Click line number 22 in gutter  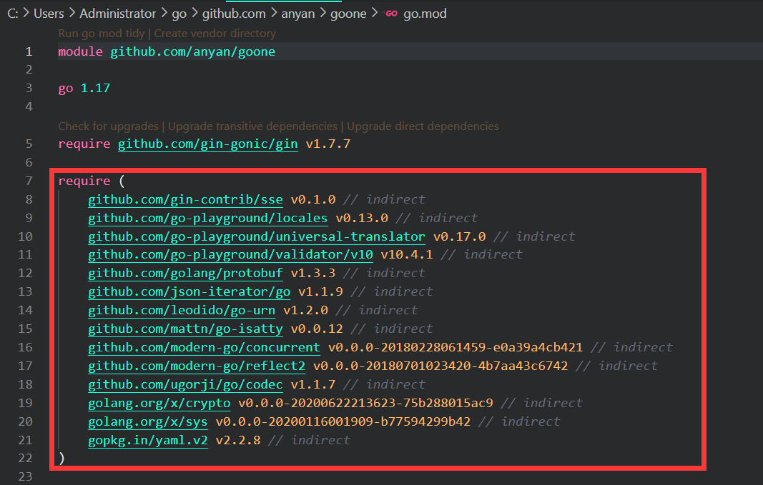[25, 459]
